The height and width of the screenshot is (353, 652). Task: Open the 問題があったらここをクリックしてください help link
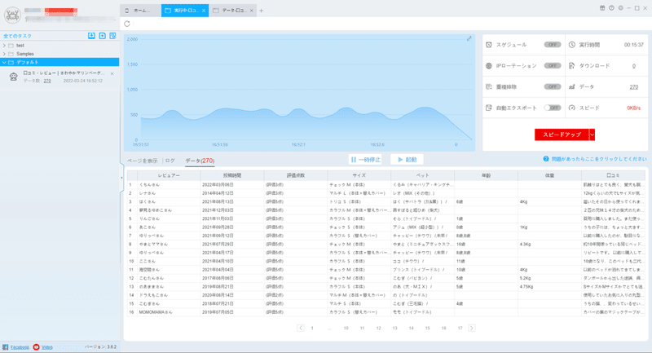(x=599, y=159)
